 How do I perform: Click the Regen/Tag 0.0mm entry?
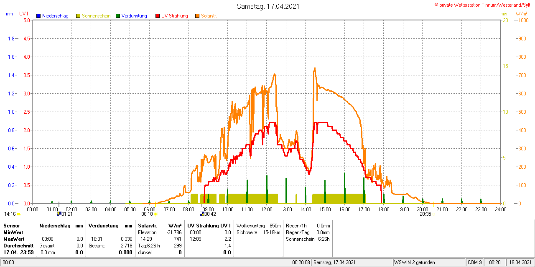(308, 232)
